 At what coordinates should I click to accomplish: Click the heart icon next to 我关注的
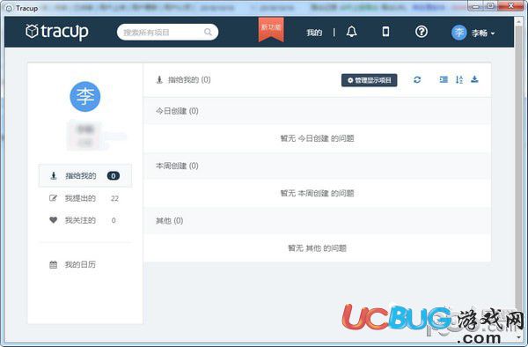point(53,220)
